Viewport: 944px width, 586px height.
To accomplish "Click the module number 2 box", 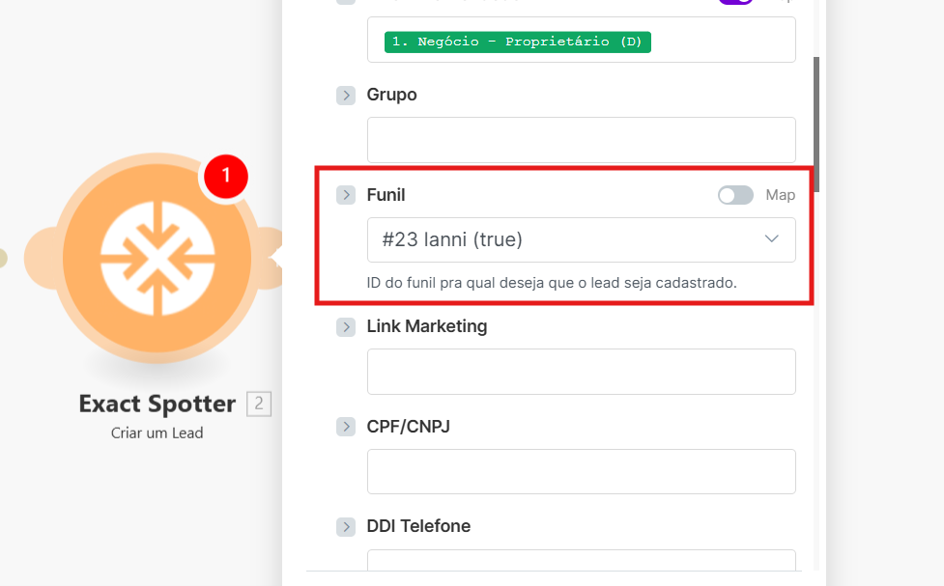I will [259, 404].
